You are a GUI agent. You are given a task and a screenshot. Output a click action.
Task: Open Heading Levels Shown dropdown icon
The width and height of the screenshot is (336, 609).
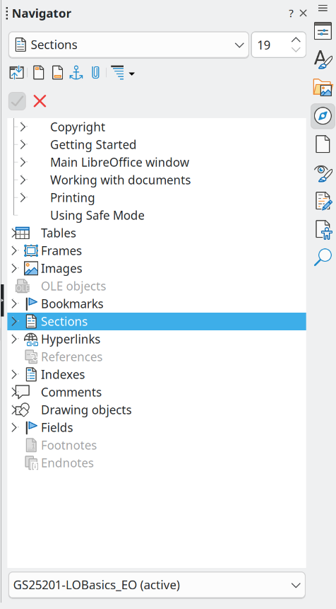tap(122, 73)
